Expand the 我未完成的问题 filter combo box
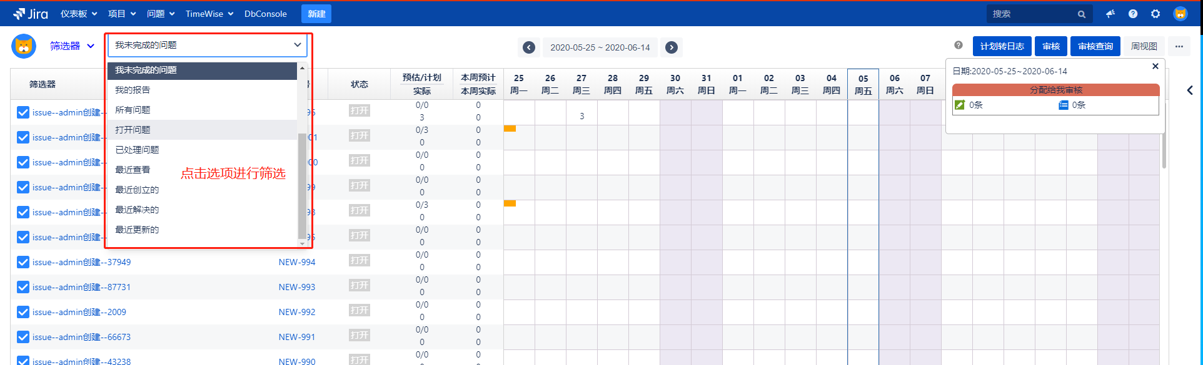Viewport: 1203px width, 365px height. [208, 45]
